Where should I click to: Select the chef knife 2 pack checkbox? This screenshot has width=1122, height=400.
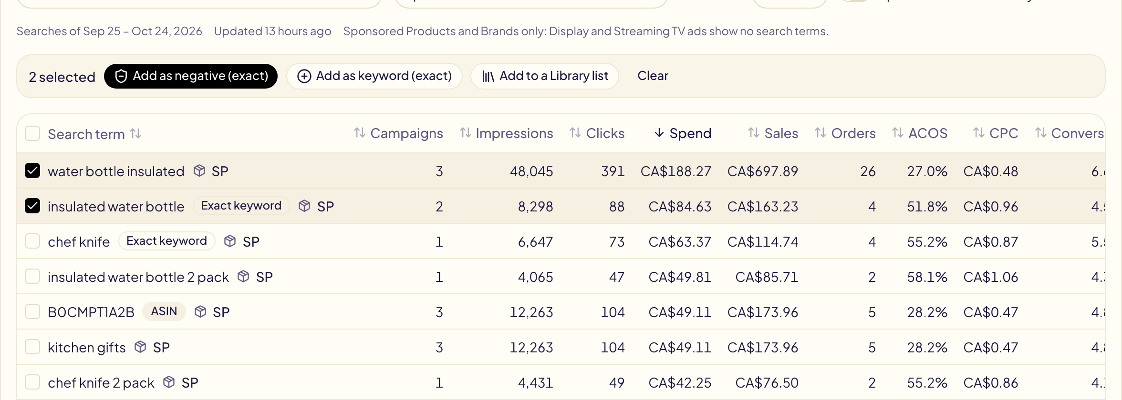[x=32, y=382]
